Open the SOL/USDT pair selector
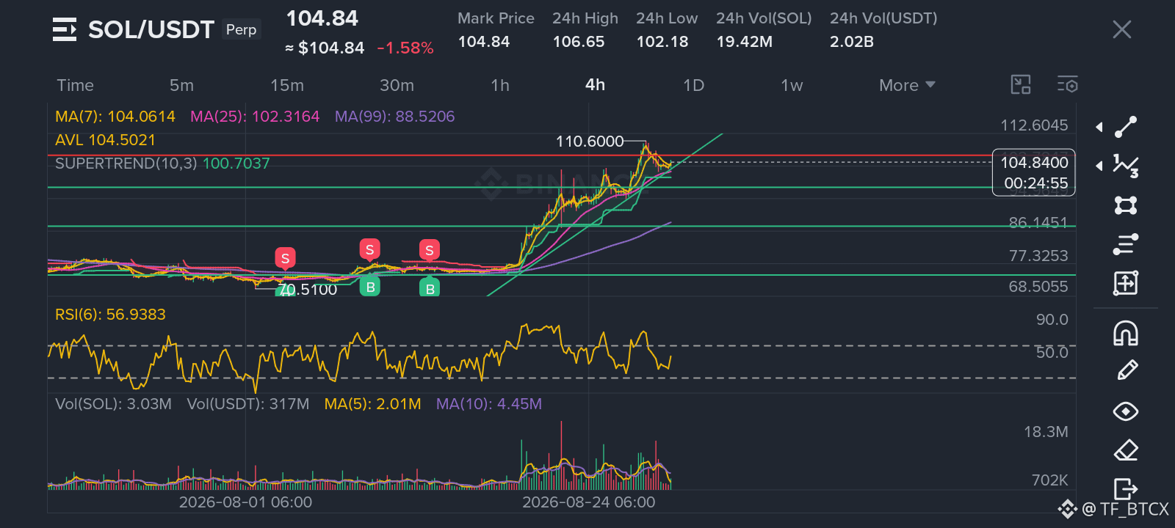Image resolution: width=1175 pixels, height=528 pixels. [151, 29]
